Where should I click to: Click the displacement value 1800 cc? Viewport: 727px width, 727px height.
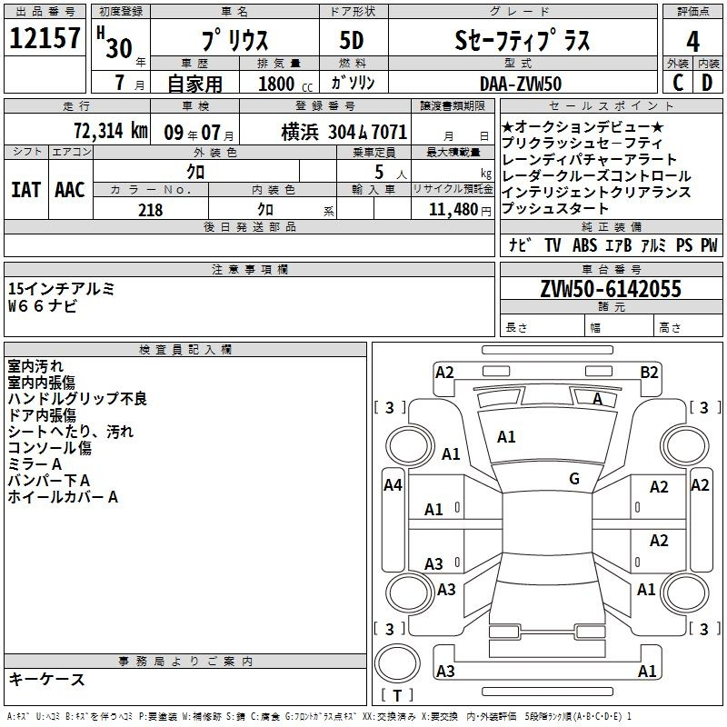point(285,84)
